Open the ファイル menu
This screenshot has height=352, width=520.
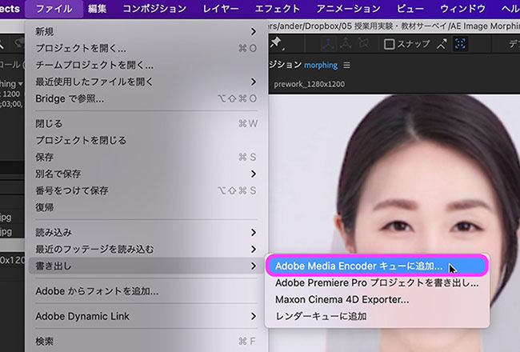[54, 9]
